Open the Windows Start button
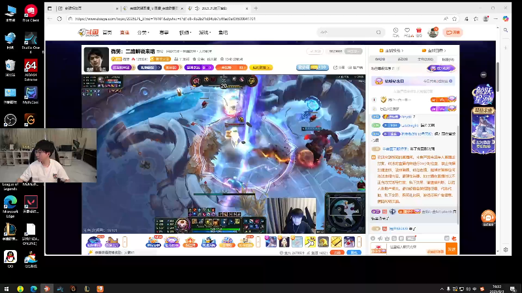Screen dimensions: 522x293 pos(7,288)
